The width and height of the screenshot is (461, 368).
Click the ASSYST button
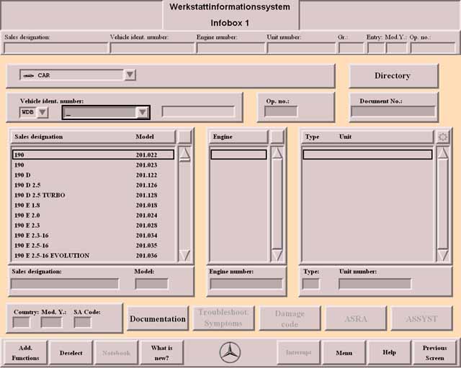coord(421,318)
